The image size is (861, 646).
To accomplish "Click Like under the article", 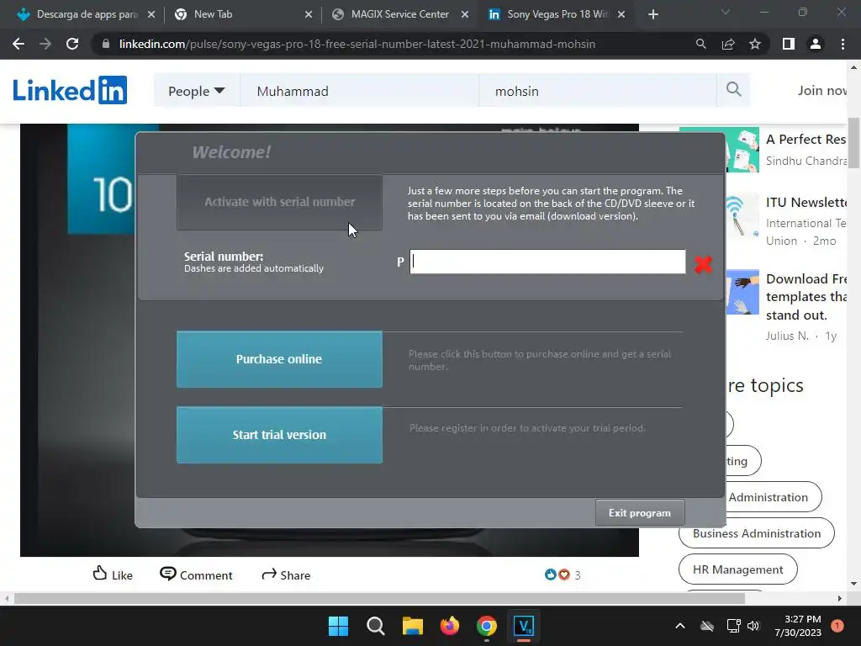I will 113,574.
